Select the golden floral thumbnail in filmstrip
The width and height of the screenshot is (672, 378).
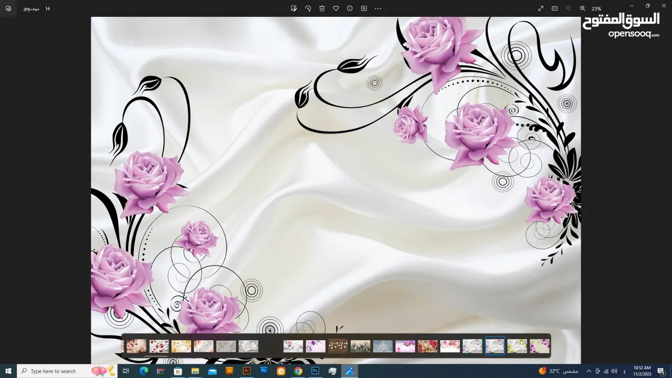(x=181, y=346)
